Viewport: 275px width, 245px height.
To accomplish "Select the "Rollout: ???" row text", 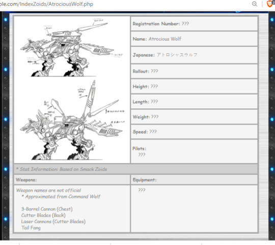I will click(145, 71).
